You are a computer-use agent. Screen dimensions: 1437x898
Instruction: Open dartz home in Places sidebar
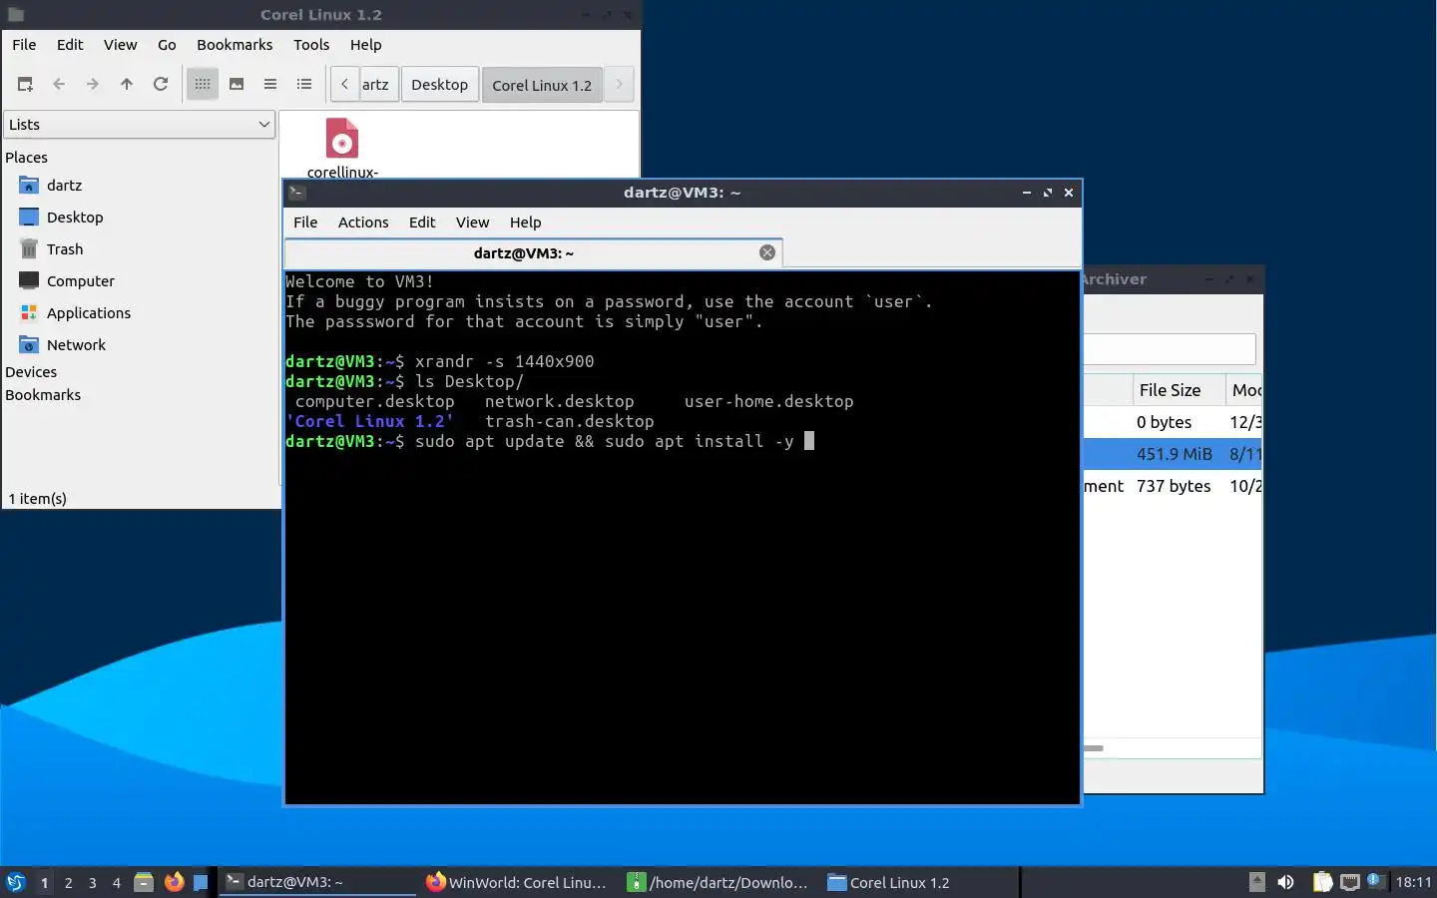click(x=64, y=186)
